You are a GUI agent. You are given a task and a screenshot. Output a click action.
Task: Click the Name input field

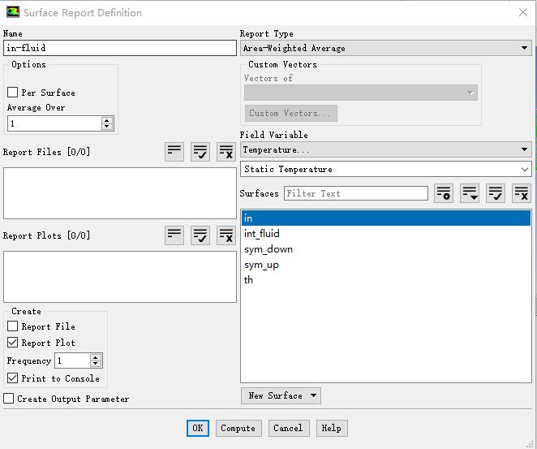(x=120, y=48)
